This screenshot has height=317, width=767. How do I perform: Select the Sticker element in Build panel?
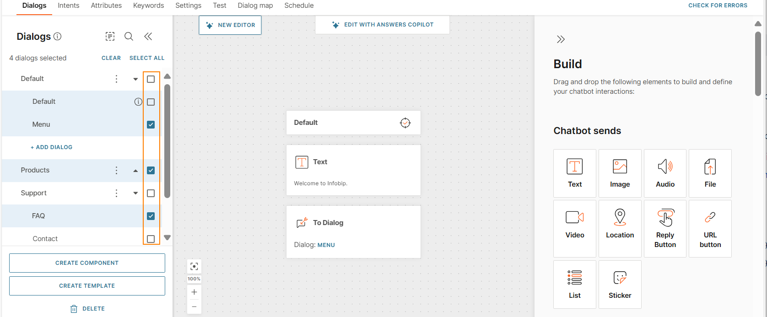click(x=620, y=284)
